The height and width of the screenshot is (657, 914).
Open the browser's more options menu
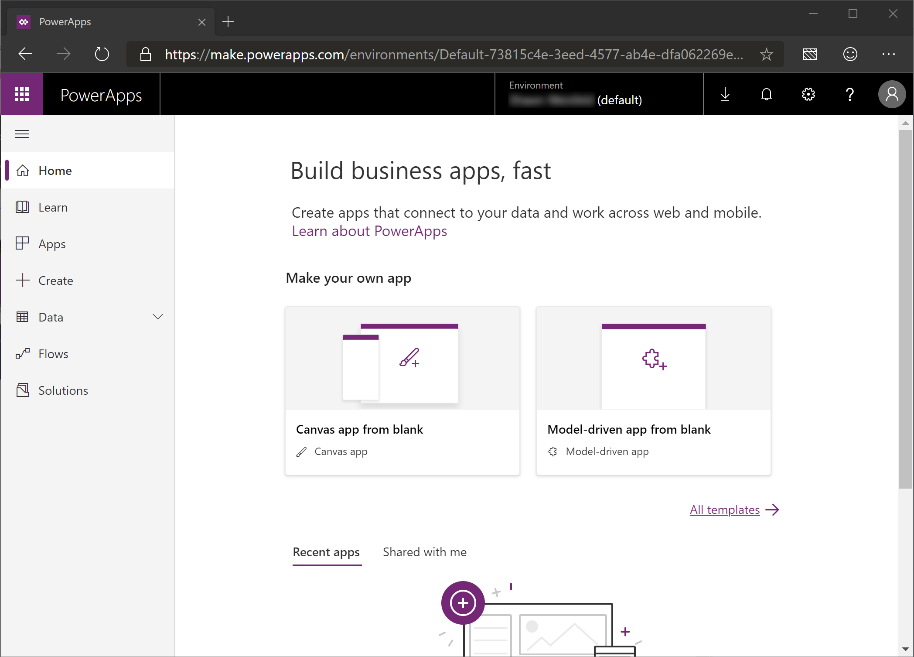point(889,54)
